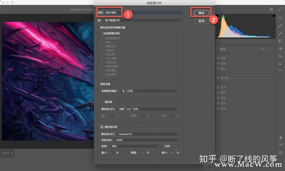Open the 预设 panel three-dot menu
This screenshot has width=285, height=171.
pos(269,49)
